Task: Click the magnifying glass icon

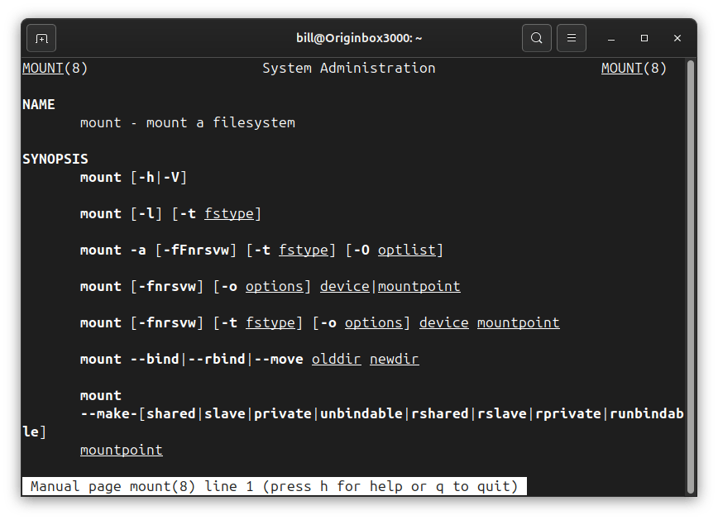Action: click(x=536, y=38)
